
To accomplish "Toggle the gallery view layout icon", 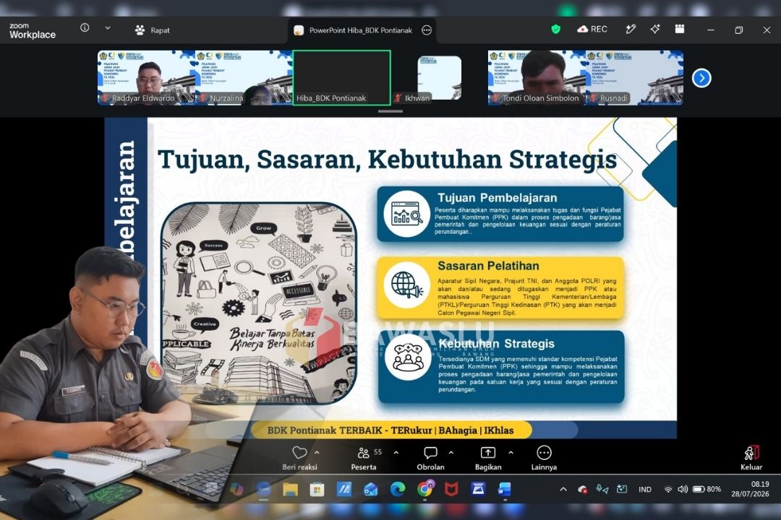I will (679, 29).
